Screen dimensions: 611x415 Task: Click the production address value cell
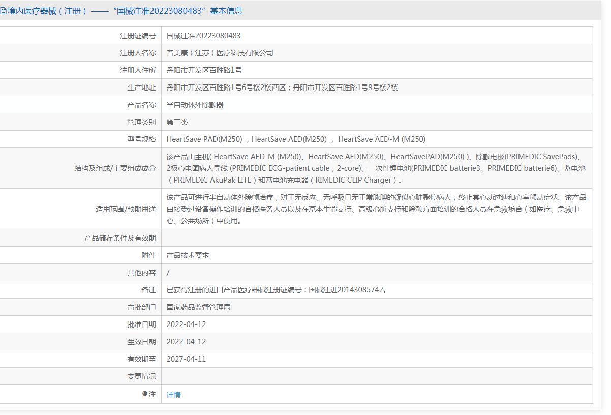click(282, 87)
